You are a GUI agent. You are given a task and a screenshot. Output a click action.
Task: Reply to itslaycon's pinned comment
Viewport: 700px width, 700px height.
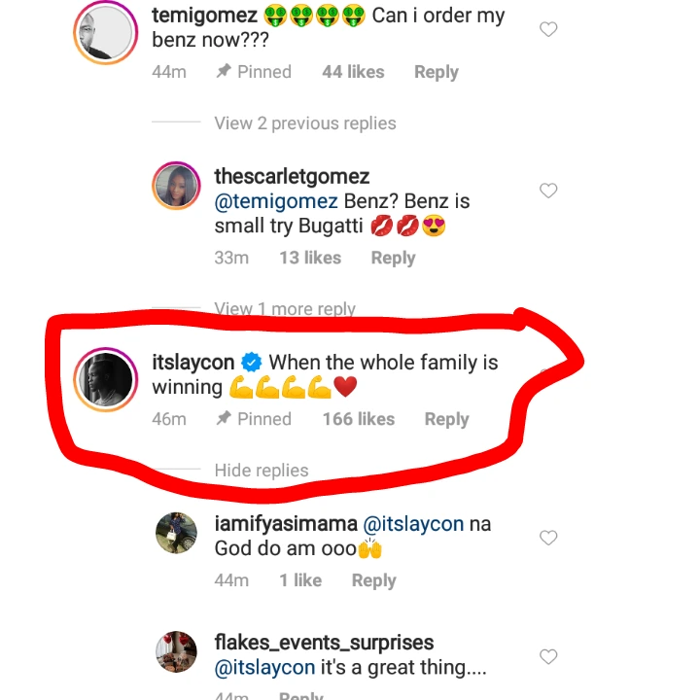point(446,419)
